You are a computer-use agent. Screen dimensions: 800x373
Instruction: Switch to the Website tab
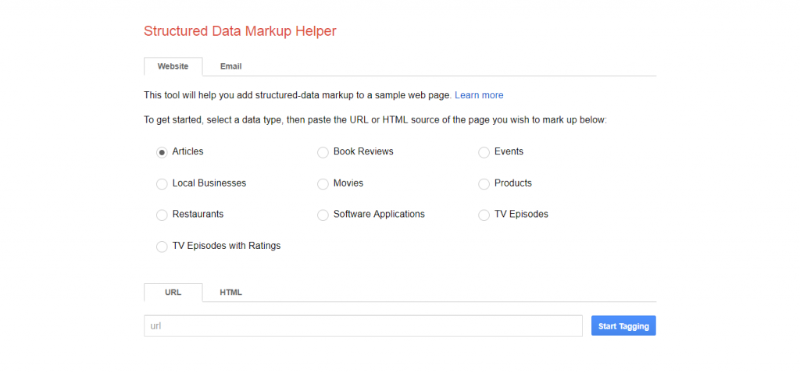coord(173,66)
